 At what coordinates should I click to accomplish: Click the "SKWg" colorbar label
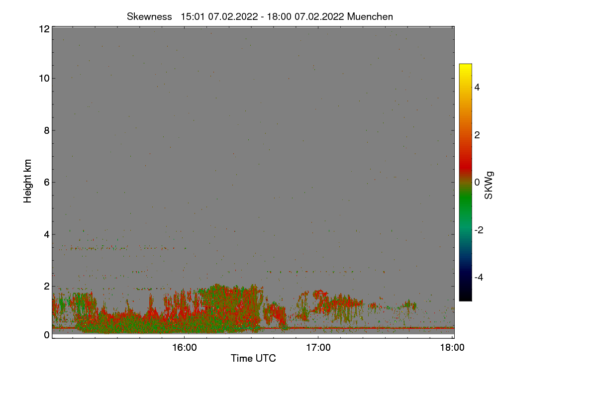coord(489,185)
